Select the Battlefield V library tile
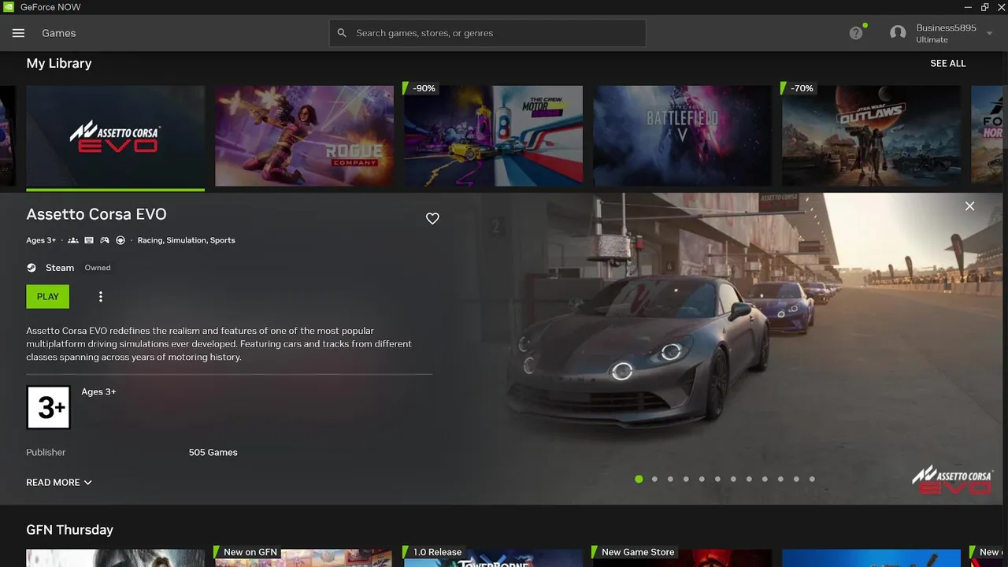1008x567 pixels. (x=683, y=136)
